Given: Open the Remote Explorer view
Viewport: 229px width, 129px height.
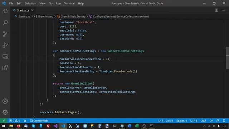Looking at the screenshot, I should point(5,56).
